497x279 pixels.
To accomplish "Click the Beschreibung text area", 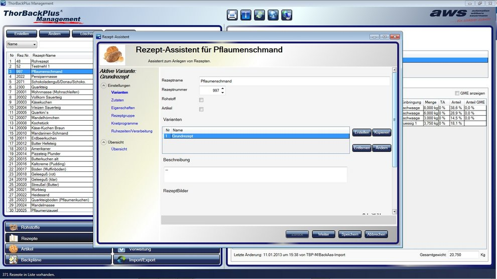I will pyautogui.click(x=255, y=174).
